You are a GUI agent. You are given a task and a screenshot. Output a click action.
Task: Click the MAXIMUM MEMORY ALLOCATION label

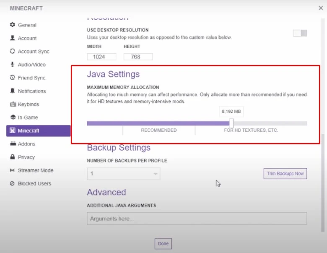(123, 87)
